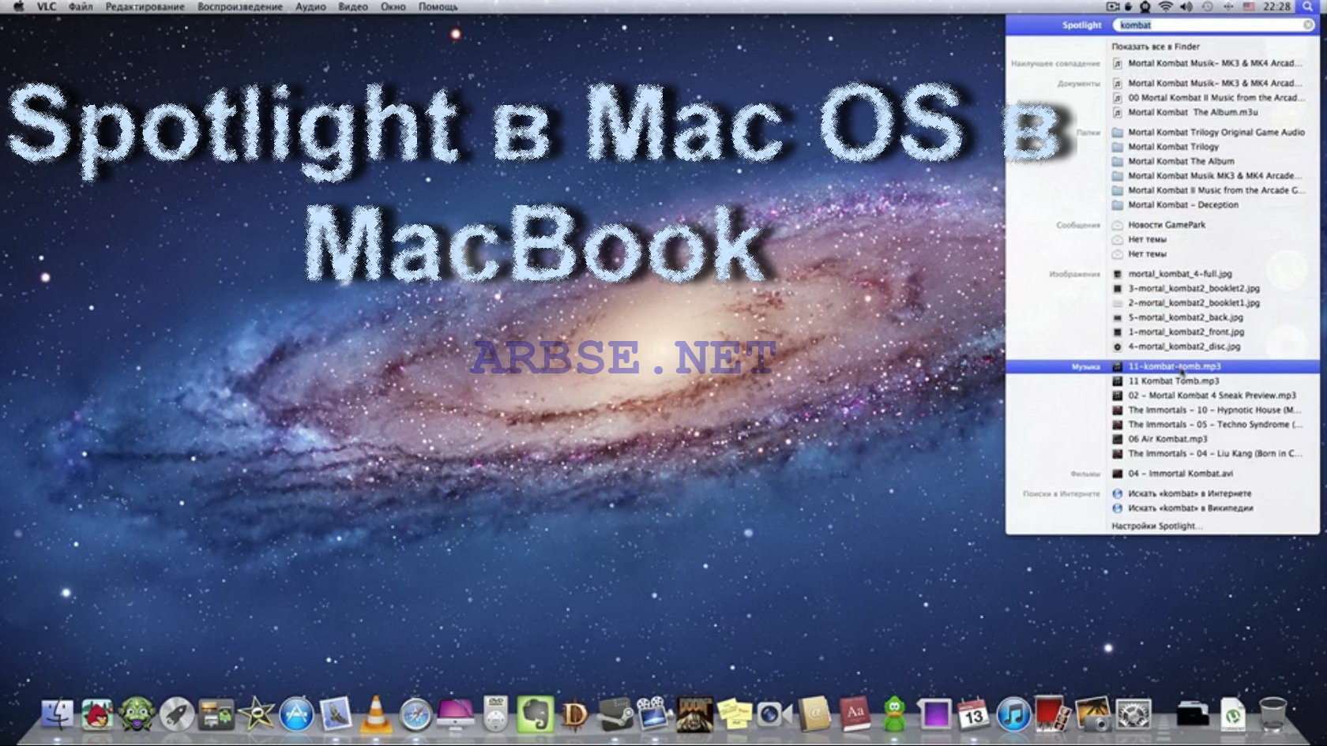
Task: Click the Spotlight search field
Action: [x=1213, y=25]
